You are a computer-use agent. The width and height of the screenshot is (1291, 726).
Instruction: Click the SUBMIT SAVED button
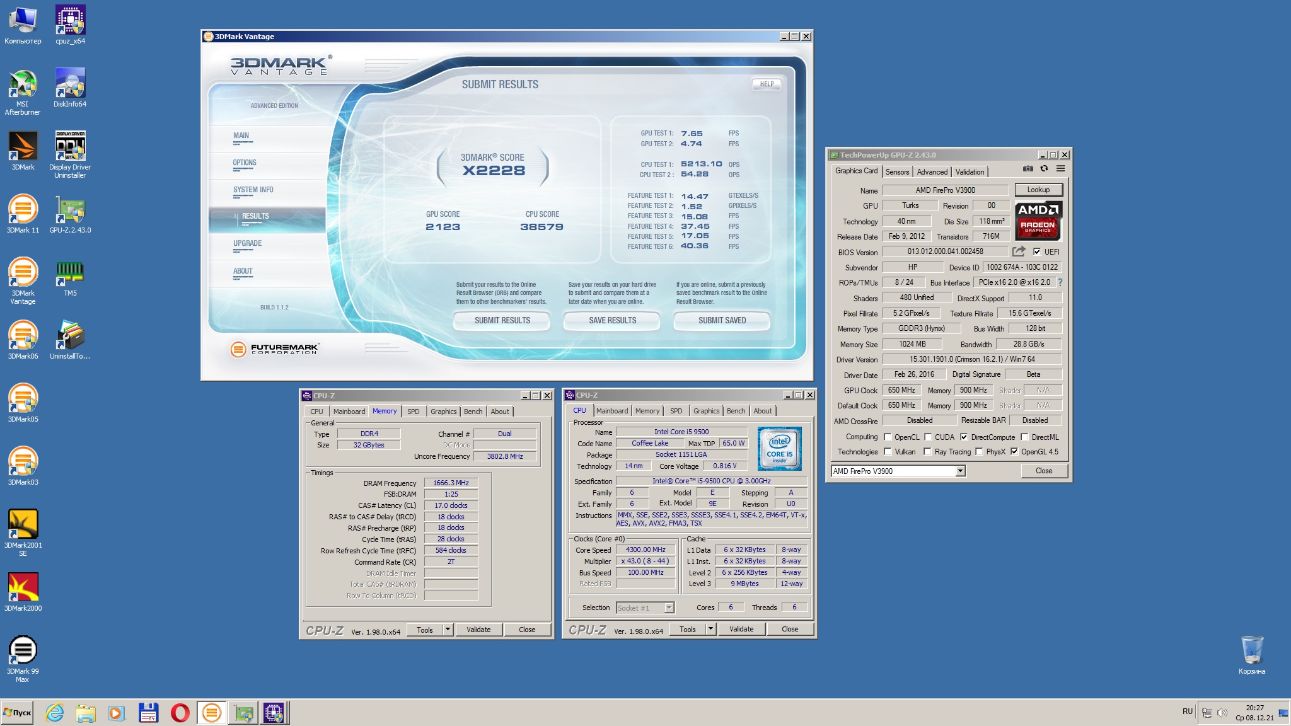pyautogui.click(x=722, y=320)
